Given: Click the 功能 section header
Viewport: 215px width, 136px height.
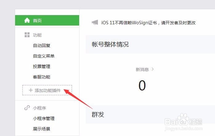Looking at the screenshot, I should click(x=37, y=35).
